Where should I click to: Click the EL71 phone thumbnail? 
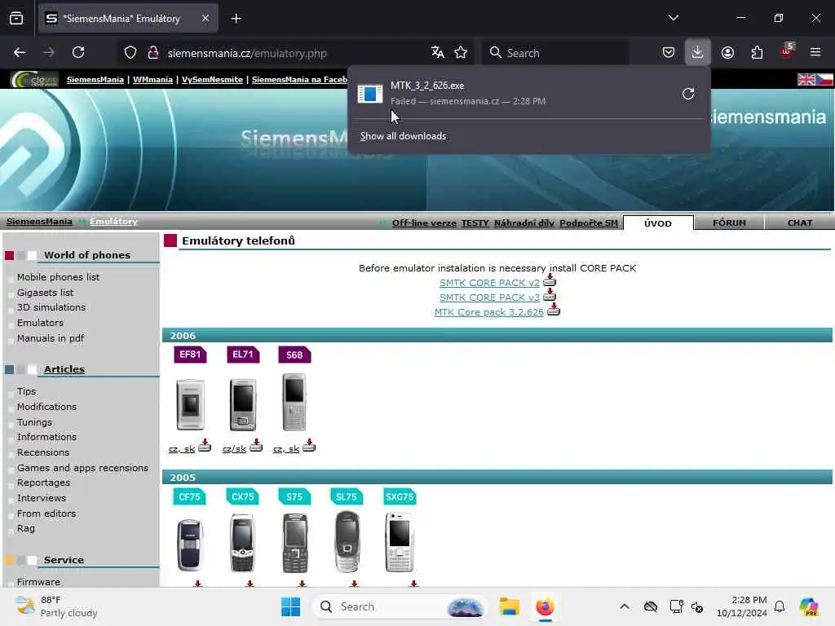click(x=243, y=404)
